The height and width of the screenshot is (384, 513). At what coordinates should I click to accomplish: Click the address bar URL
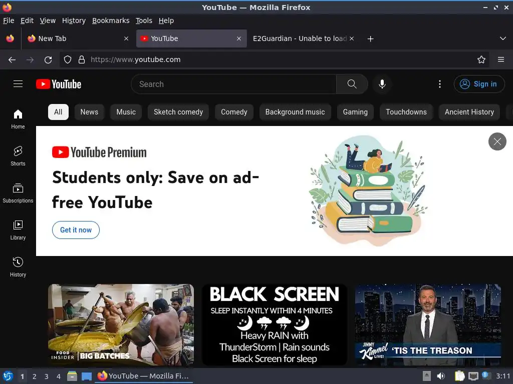(135, 60)
